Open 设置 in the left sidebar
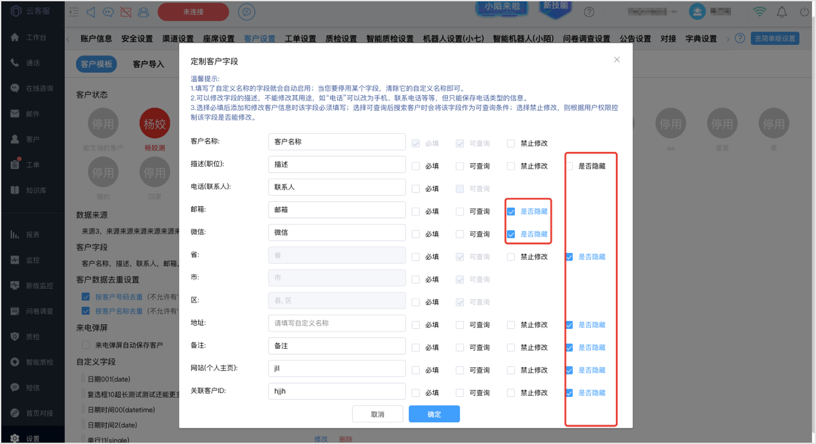 (32, 438)
